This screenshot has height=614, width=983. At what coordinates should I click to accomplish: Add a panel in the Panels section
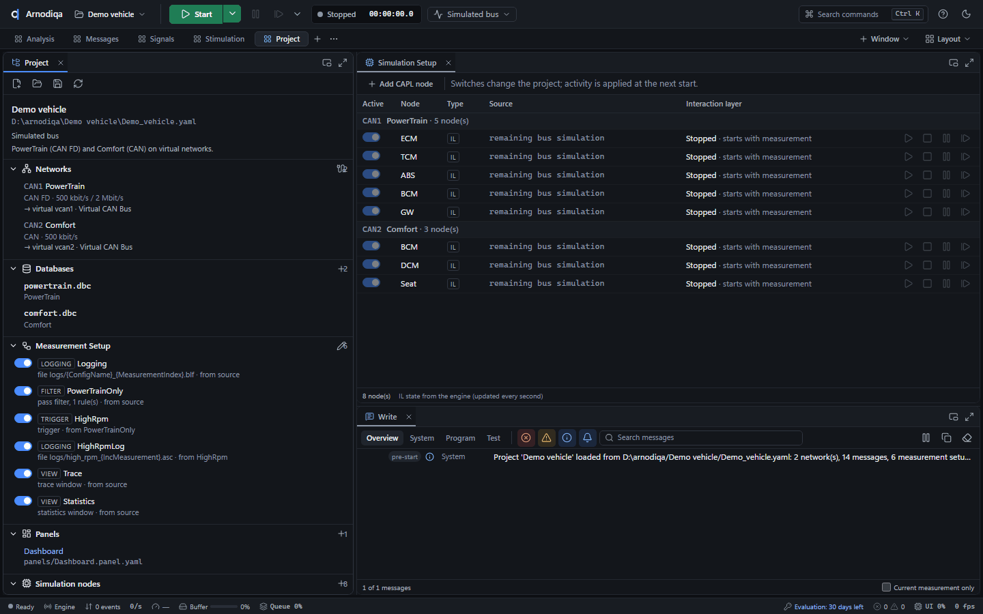click(343, 534)
